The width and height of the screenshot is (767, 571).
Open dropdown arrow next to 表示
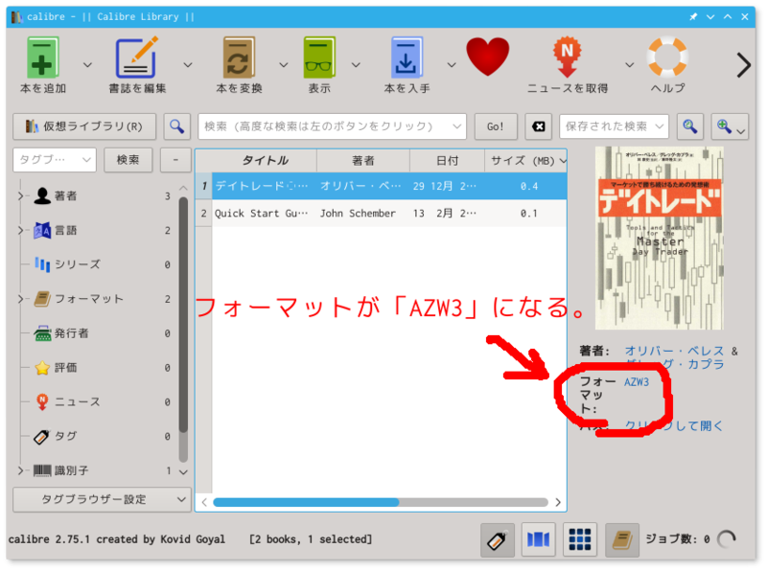click(x=356, y=64)
